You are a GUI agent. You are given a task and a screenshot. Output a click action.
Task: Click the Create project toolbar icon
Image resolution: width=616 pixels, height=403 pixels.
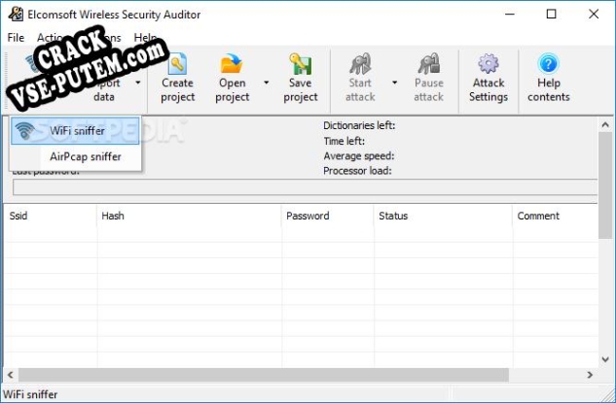[177, 64]
